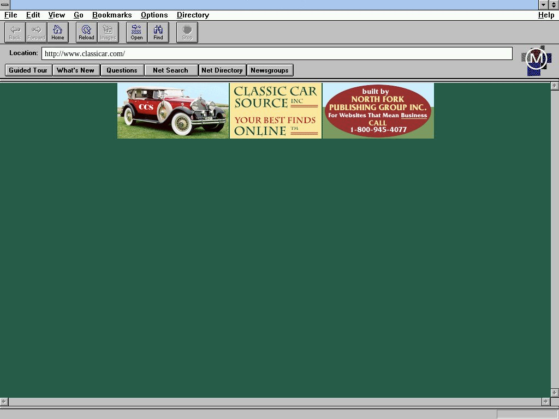The image size is (559, 419).
Task: Click the horizontal scrollbar right arrow
Action: coord(545,402)
